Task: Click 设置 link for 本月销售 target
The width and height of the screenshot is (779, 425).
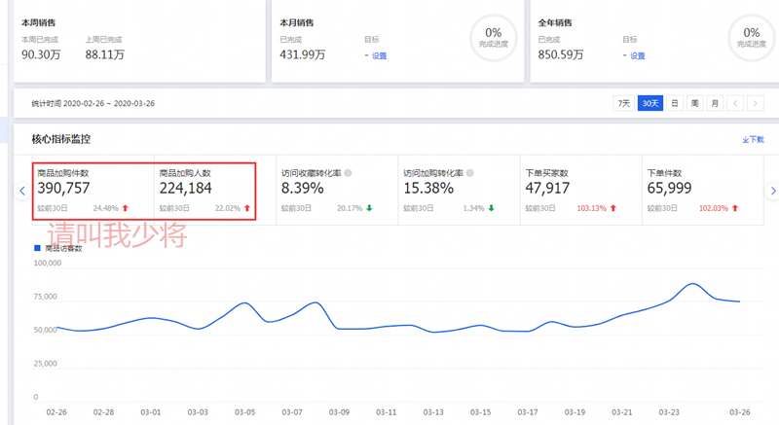Action: pyautogui.click(x=379, y=55)
